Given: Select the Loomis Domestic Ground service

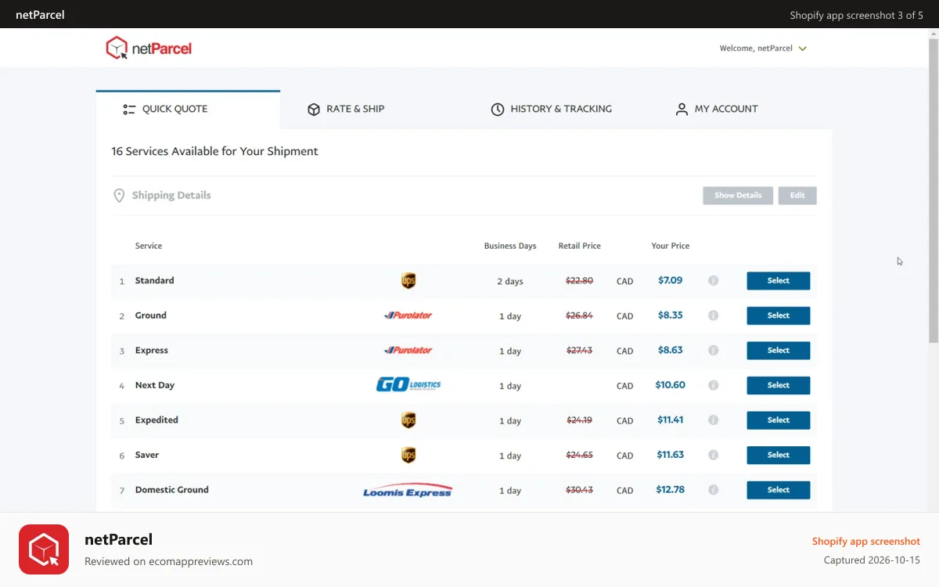Looking at the screenshot, I should click(x=779, y=490).
